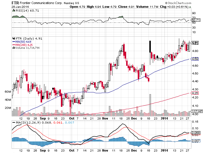The height and width of the screenshot is (153, 203).
Task: Click the 'Dec' label on price chart axis
Action: (134, 118)
